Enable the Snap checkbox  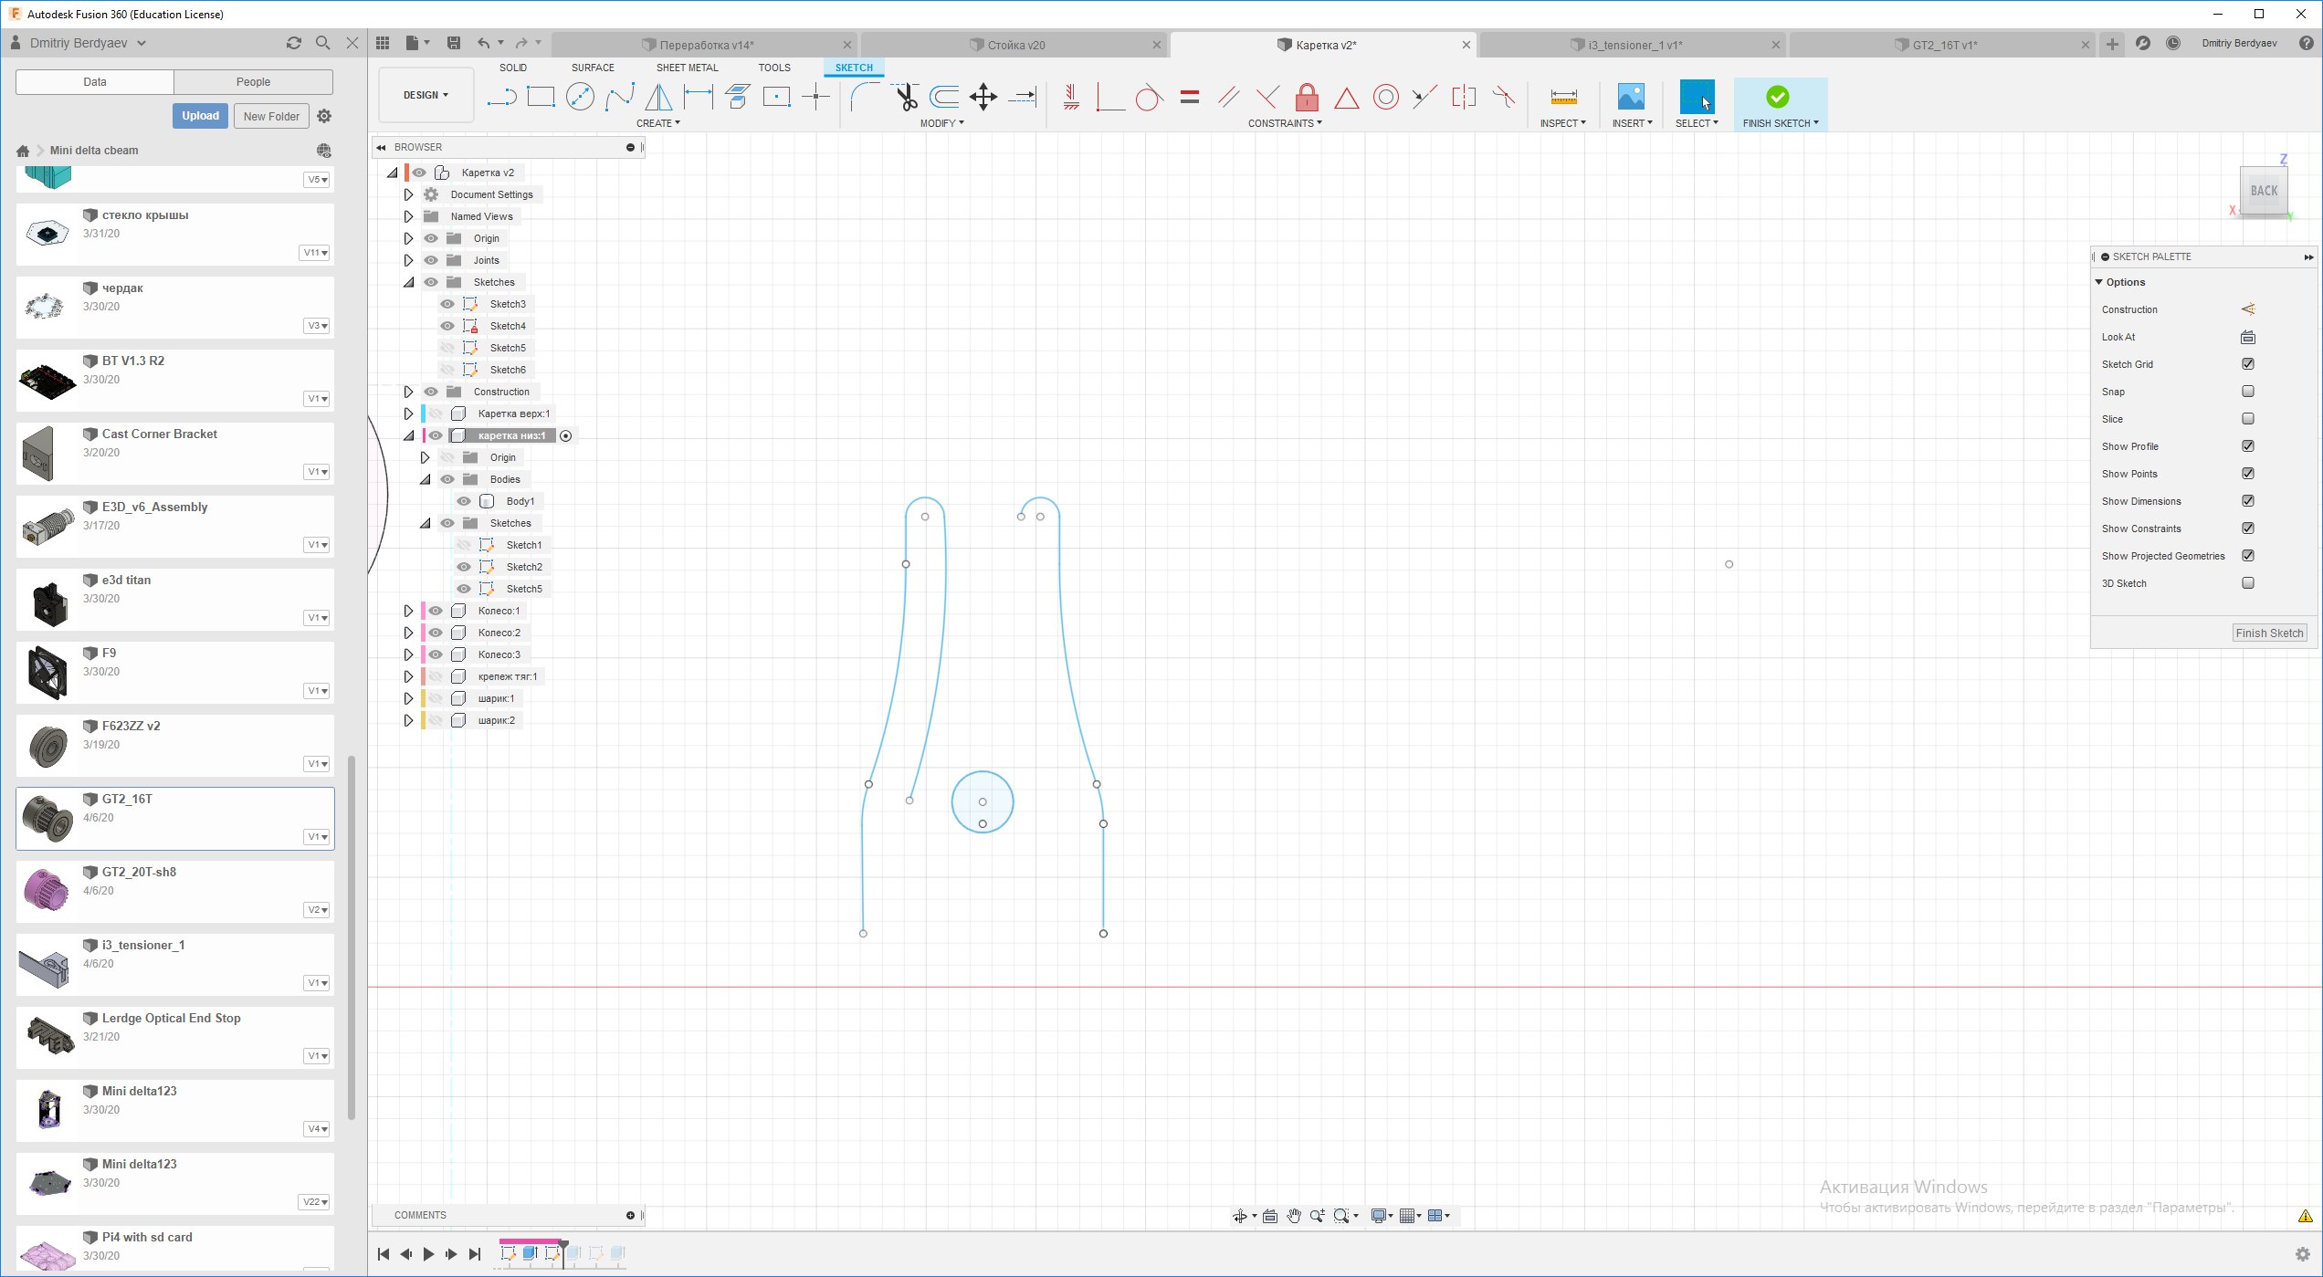pos(2248,392)
